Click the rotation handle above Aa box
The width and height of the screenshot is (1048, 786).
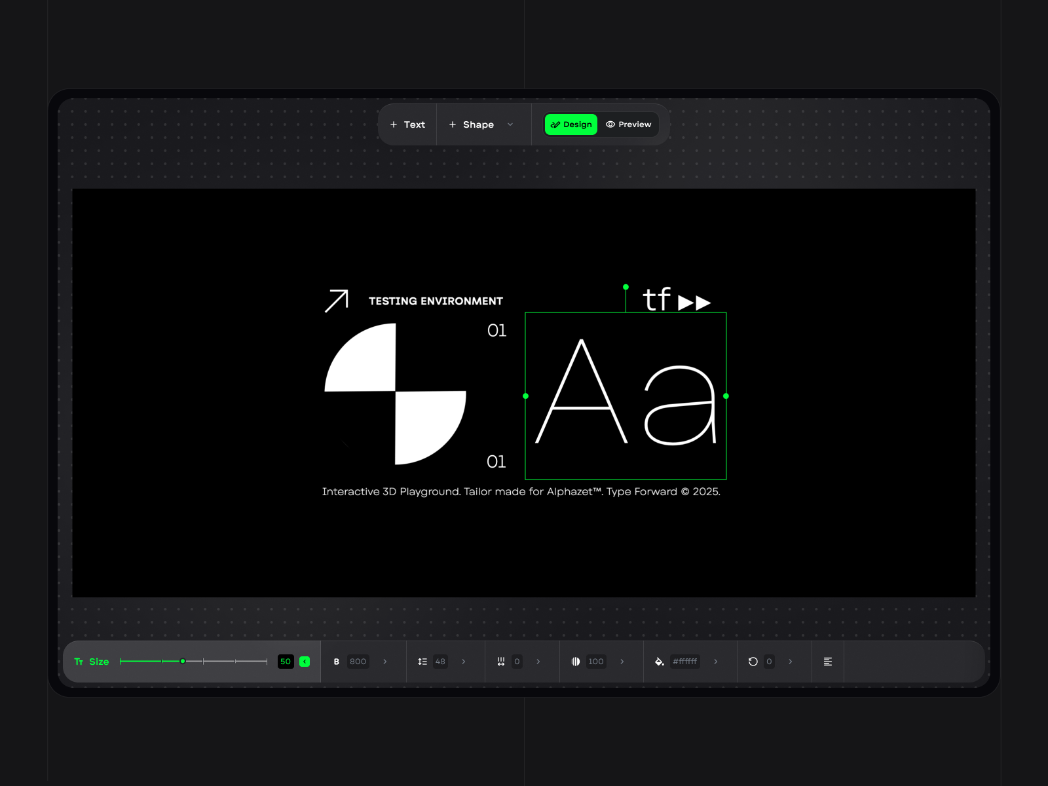[626, 287]
